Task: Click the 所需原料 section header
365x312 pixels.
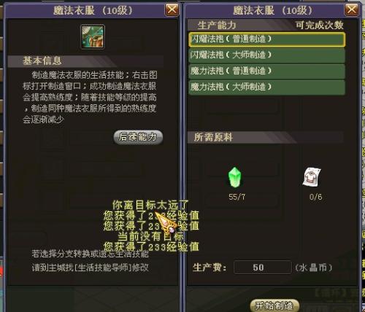Action: point(213,137)
